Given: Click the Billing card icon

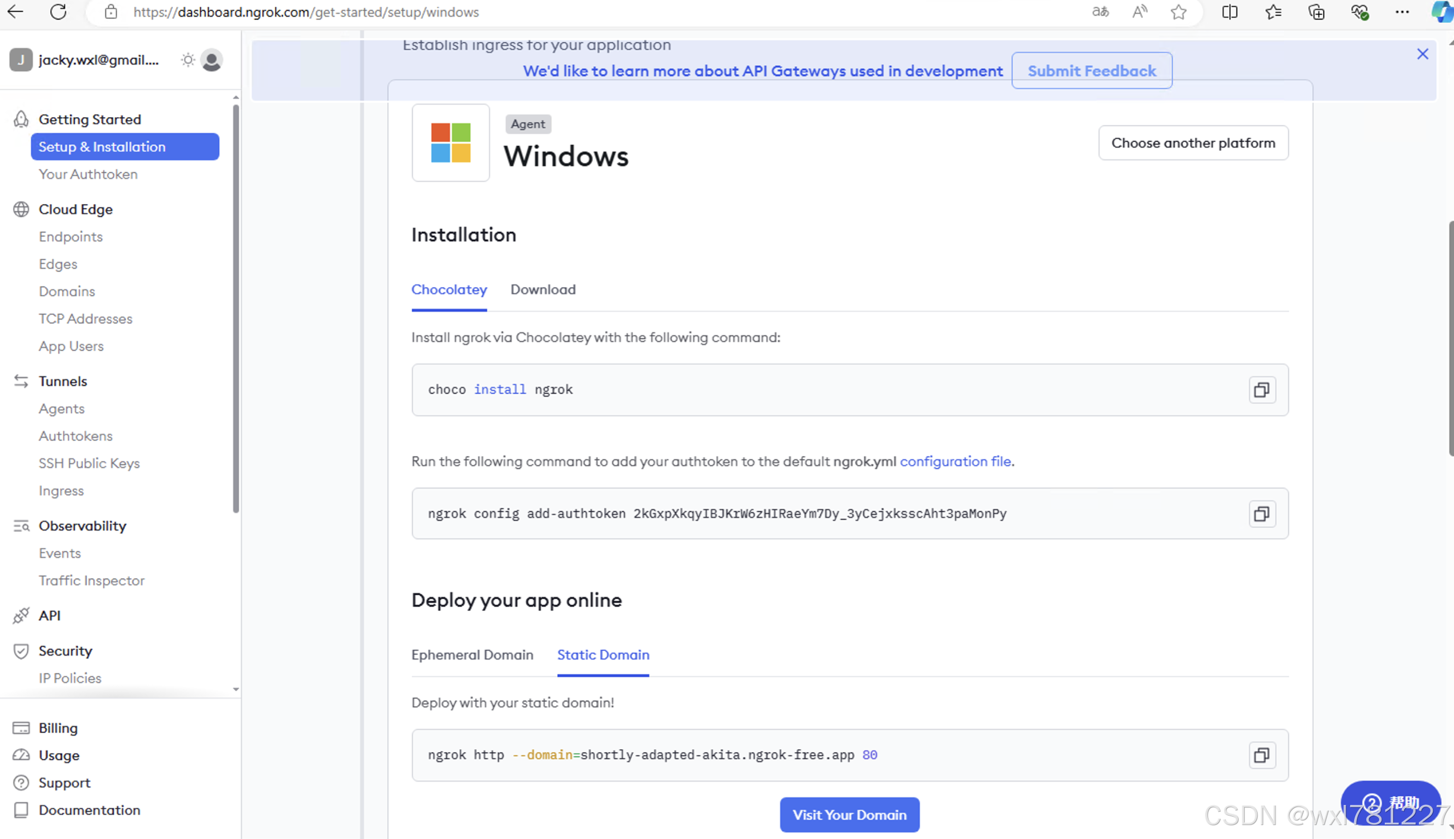Looking at the screenshot, I should [21, 728].
